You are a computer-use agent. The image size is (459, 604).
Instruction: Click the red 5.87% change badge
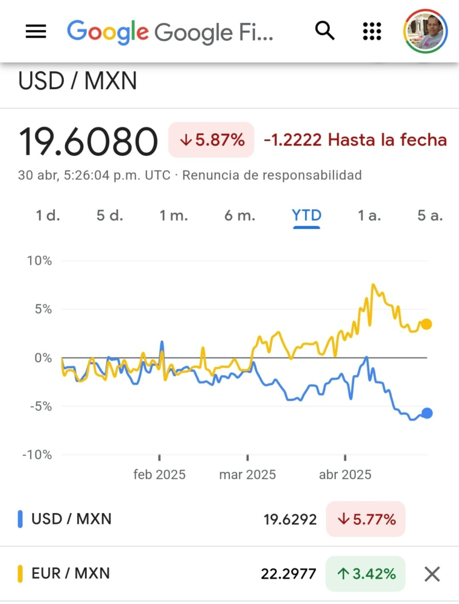[x=211, y=140]
